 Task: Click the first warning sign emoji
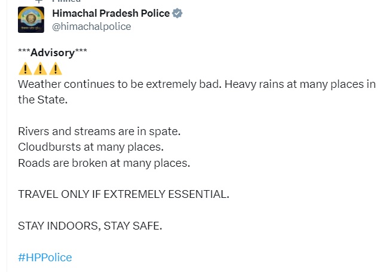(x=25, y=69)
